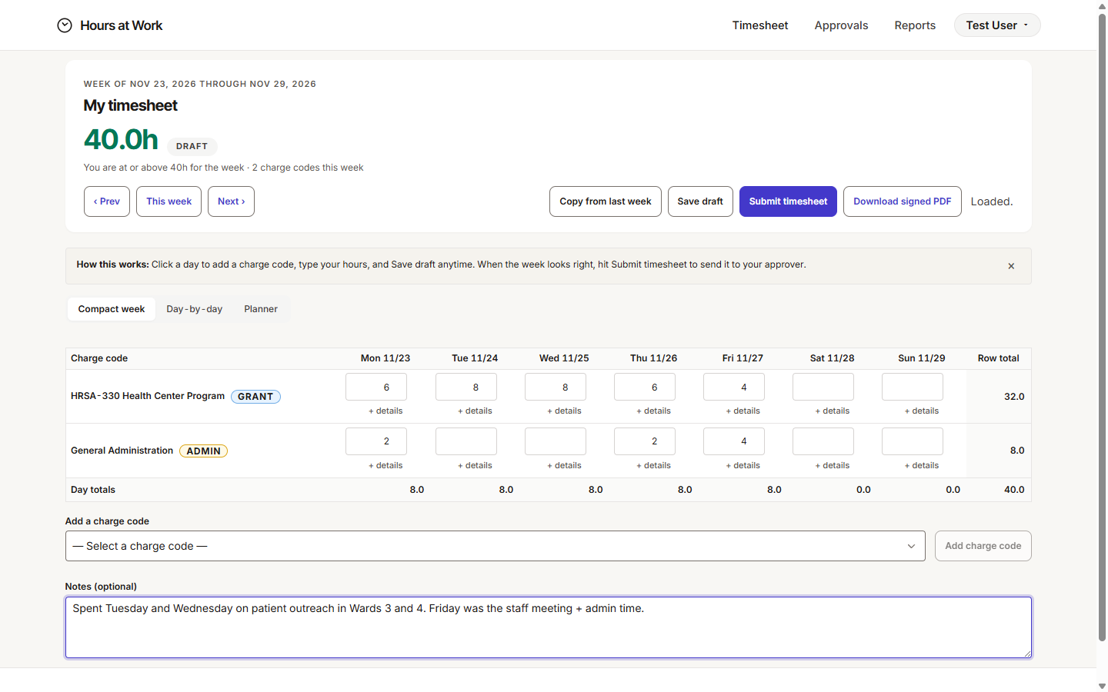Click the Day totals grand total 40.0
The image size is (1108, 692).
[x=1014, y=490]
